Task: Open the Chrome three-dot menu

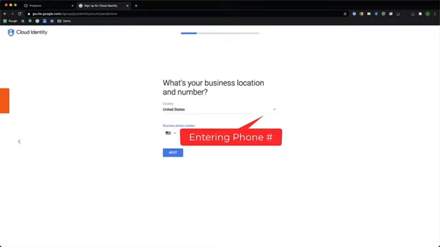Action: click(x=434, y=14)
